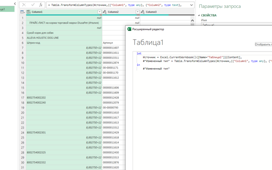Image resolution: width=272 pixels, height=170 pixels.
Task: Click Excel icon in Расширенный редактор title
Action: (x=129, y=29)
